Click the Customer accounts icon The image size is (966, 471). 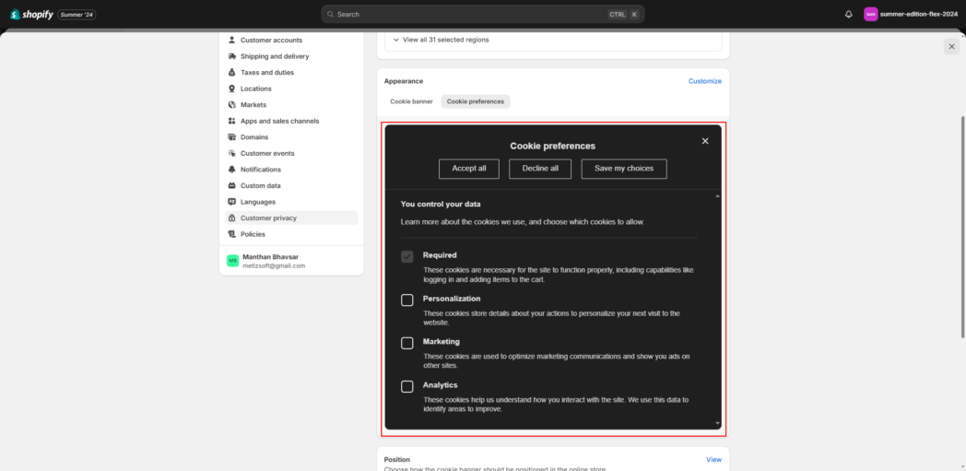231,40
